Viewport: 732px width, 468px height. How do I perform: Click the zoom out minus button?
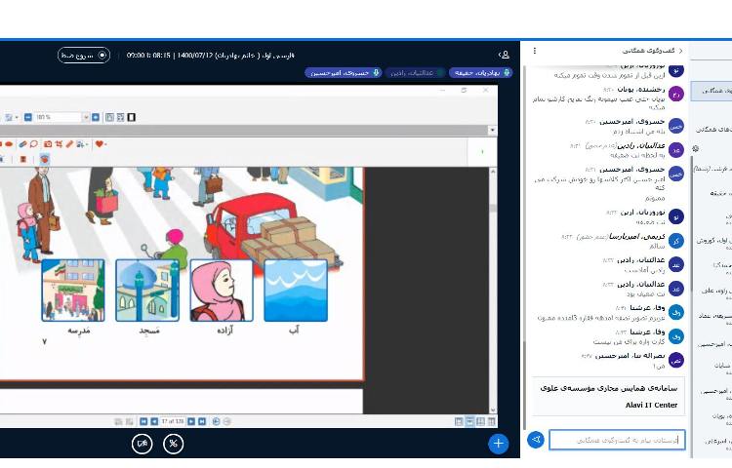[27, 117]
